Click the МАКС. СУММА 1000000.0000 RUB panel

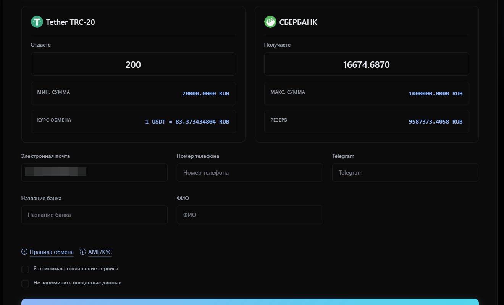[x=366, y=93]
